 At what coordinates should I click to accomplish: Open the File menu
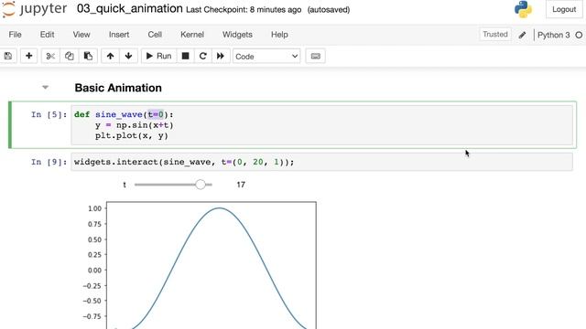(15, 35)
